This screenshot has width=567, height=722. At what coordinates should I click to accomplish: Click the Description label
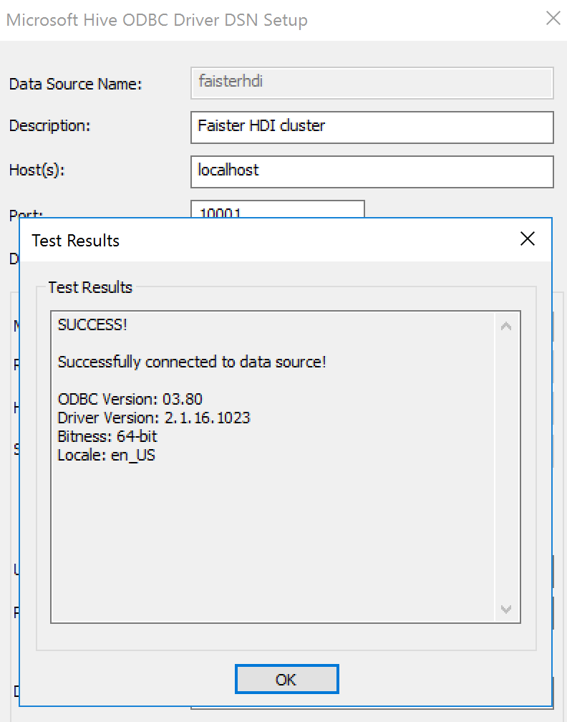49,126
